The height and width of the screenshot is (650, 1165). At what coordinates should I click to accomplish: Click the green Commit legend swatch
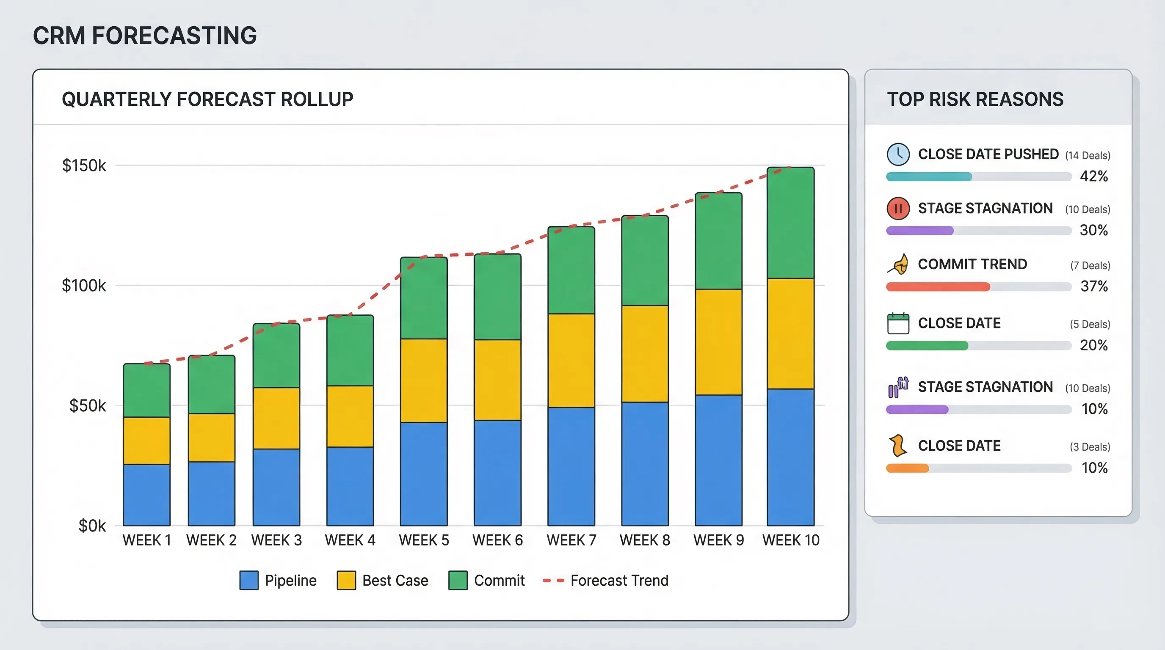458,580
